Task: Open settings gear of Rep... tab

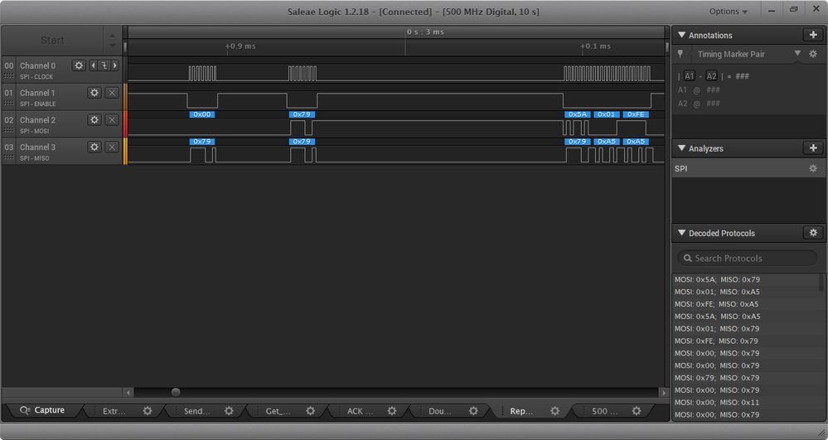Action: coord(555,411)
